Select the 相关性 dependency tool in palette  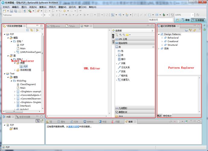click(x=123, y=75)
